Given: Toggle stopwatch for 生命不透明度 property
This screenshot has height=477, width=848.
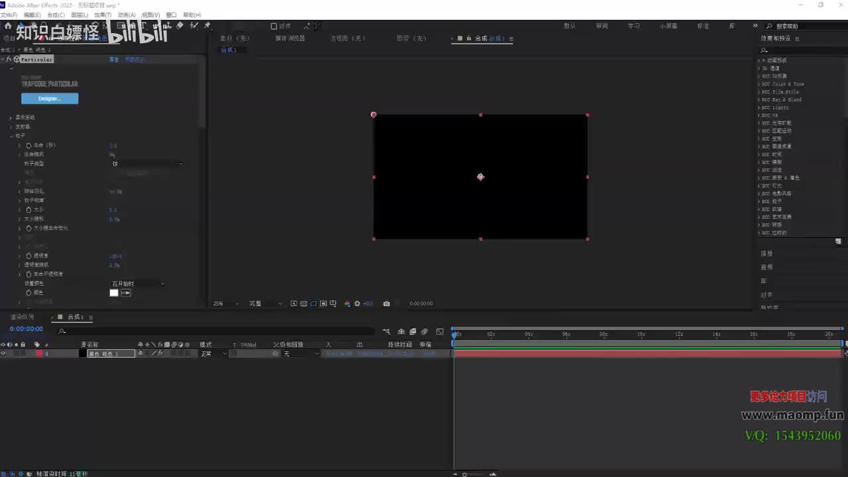Looking at the screenshot, I should click(x=28, y=274).
